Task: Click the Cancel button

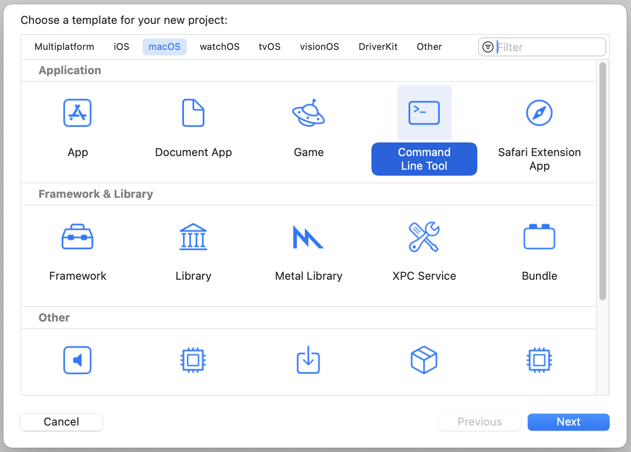Action: pos(61,422)
